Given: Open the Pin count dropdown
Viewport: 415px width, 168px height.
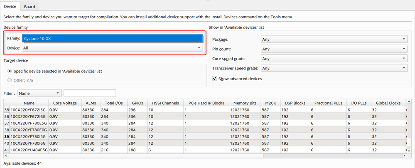Looking at the screenshot, I should [334, 49].
